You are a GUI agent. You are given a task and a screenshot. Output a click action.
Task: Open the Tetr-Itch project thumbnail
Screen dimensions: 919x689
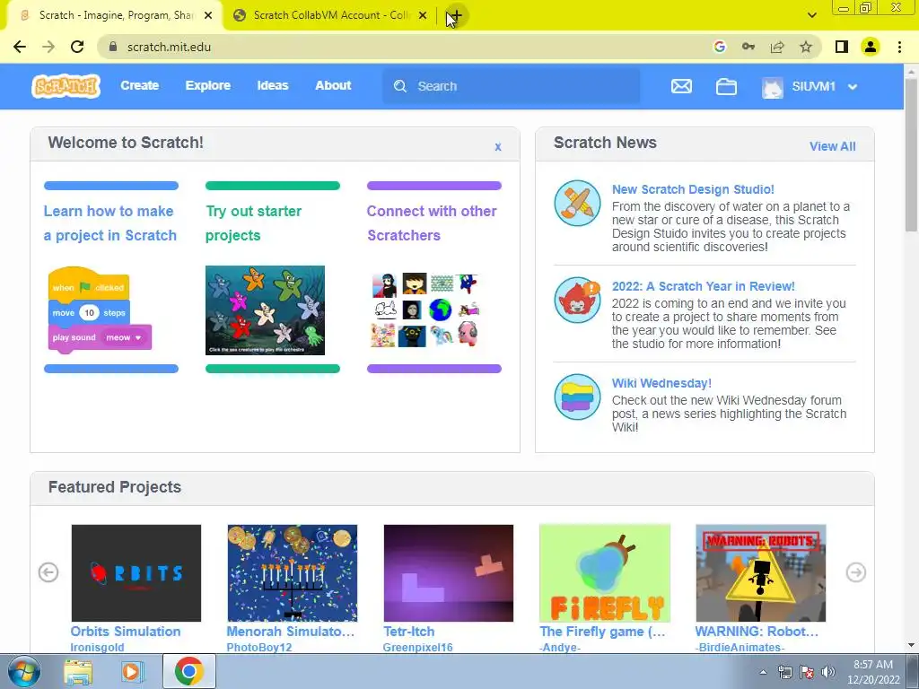pyautogui.click(x=449, y=573)
